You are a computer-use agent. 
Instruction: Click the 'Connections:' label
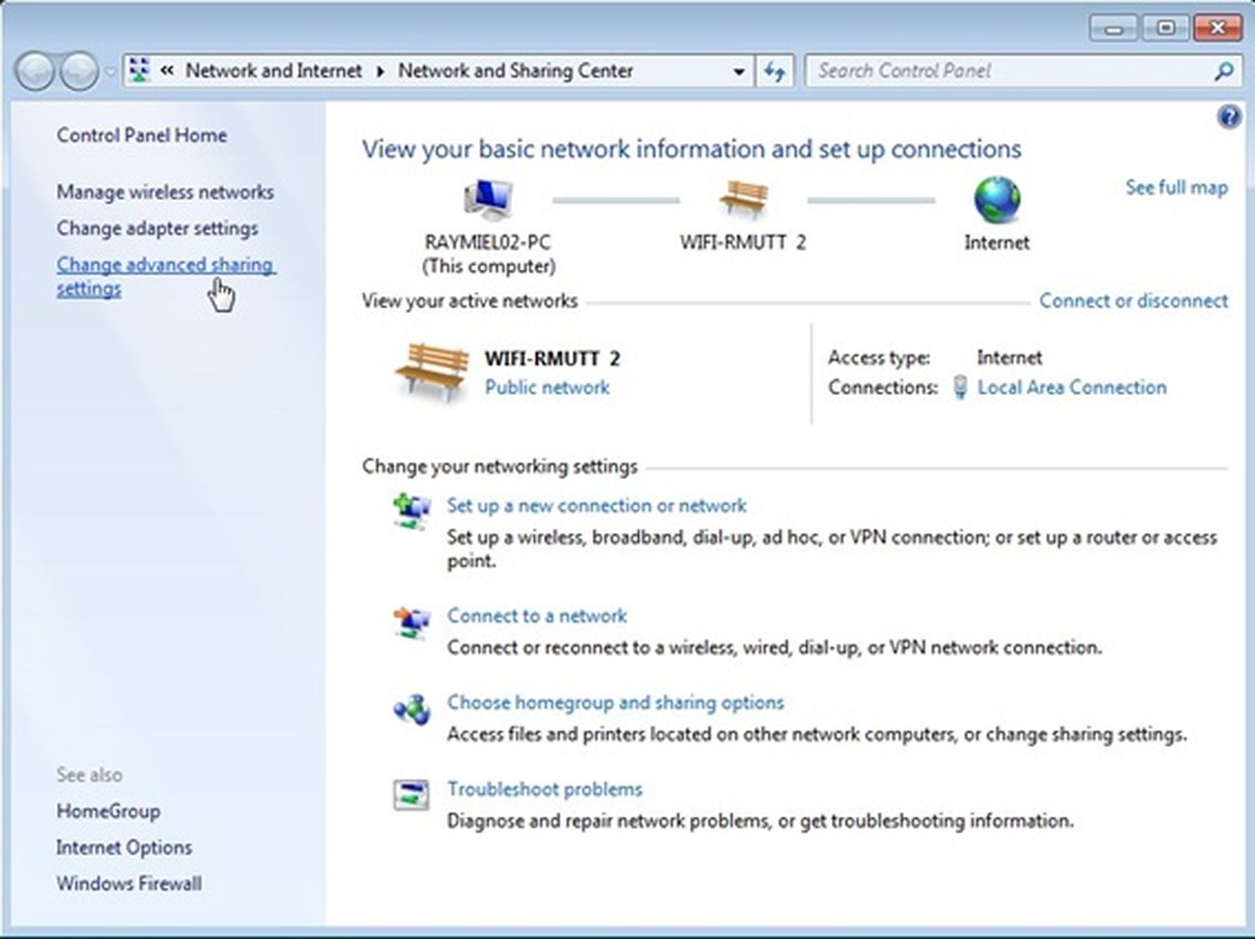click(883, 387)
